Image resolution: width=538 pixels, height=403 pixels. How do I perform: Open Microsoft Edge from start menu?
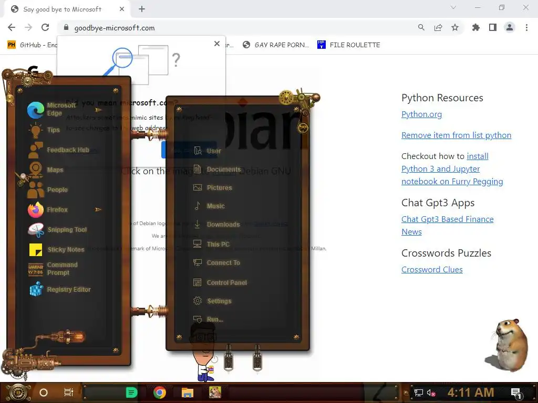(62, 110)
